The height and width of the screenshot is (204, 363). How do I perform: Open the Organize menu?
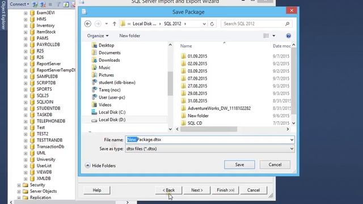(98, 36)
